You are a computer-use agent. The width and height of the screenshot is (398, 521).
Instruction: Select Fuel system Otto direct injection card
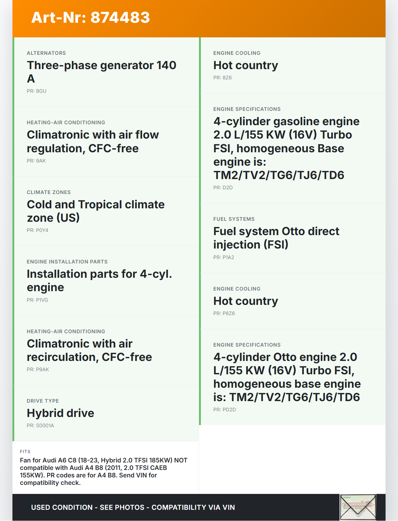point(276,238)
